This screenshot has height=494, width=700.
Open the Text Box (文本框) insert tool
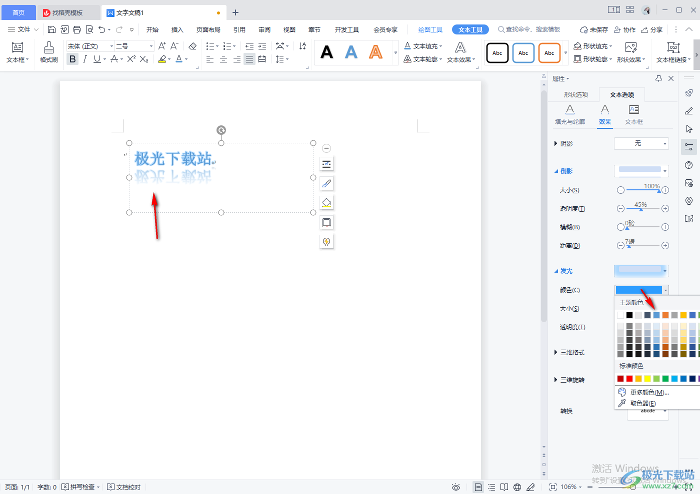17,52
